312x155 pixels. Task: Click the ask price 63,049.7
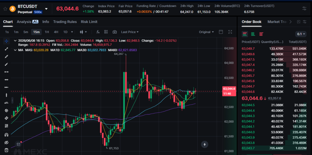click(x=248, y=49)
